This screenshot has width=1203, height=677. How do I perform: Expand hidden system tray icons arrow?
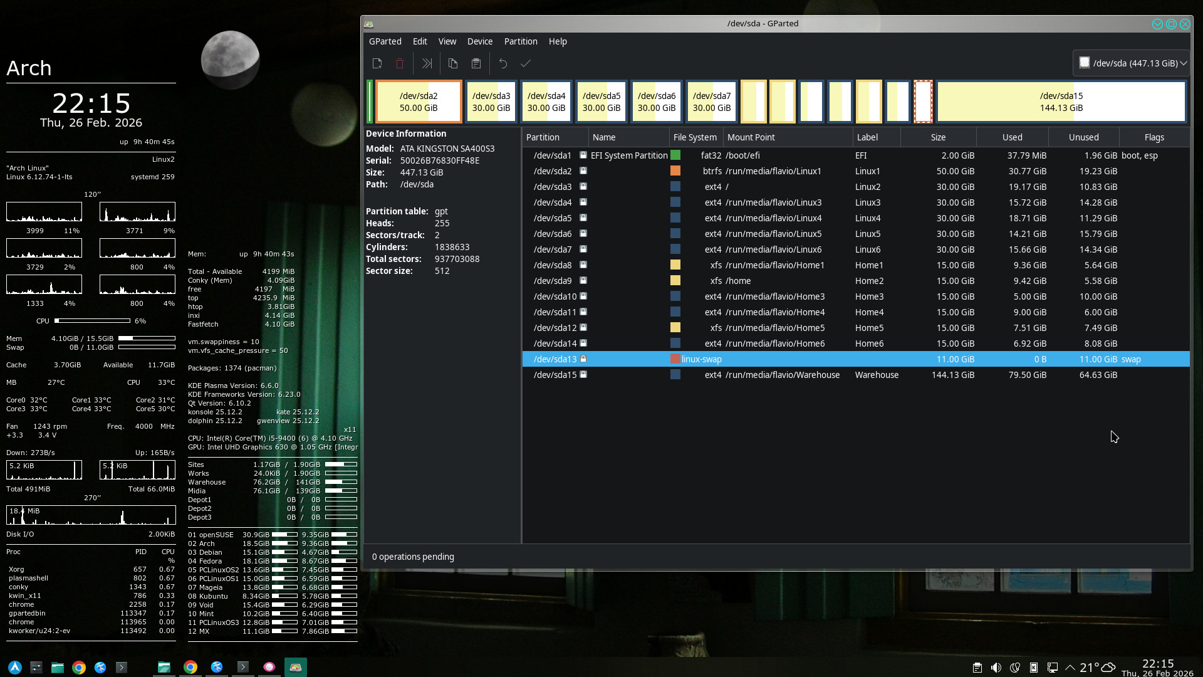point(1070,668)
